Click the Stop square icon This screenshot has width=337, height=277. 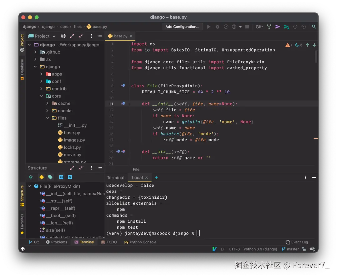(x=247, y=27)
